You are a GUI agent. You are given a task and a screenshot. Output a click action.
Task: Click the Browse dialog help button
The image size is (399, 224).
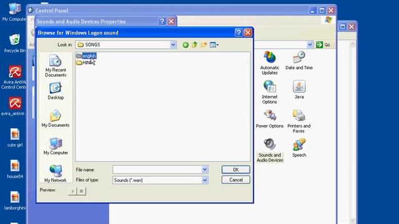(x=239, y=32)
